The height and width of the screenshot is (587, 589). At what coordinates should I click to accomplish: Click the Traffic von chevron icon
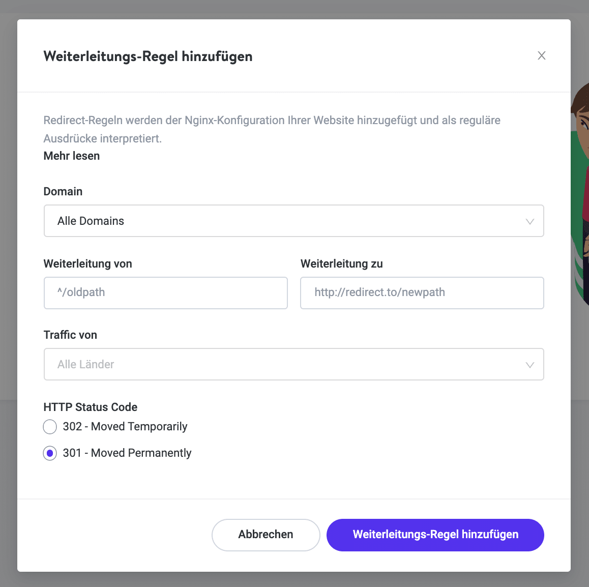(x=530, y=364)
